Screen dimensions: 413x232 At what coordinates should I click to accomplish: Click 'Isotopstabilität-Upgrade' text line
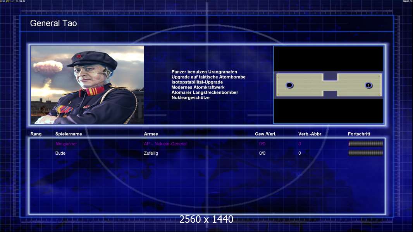click(x=197, y=82)
